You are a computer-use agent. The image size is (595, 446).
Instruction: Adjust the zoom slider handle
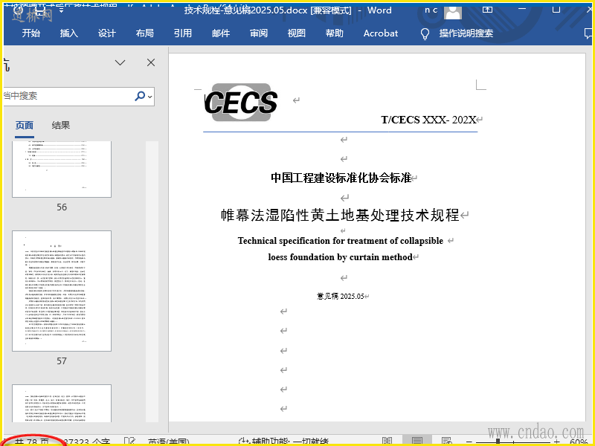pyautogui.click(x=498, y=442)
